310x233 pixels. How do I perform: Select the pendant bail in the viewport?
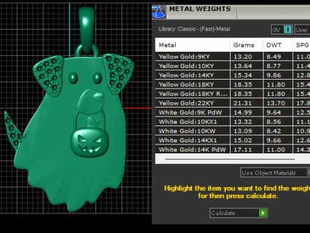point(87,30)
